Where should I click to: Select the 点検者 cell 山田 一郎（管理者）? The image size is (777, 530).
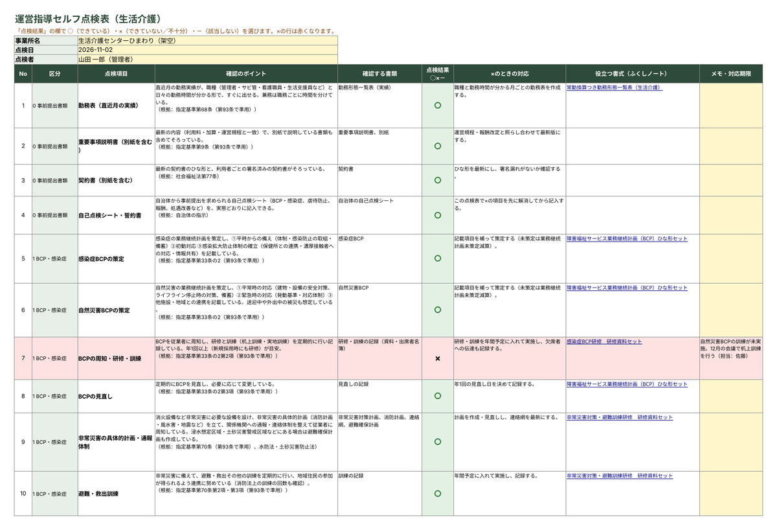click(x=207, y=60)
